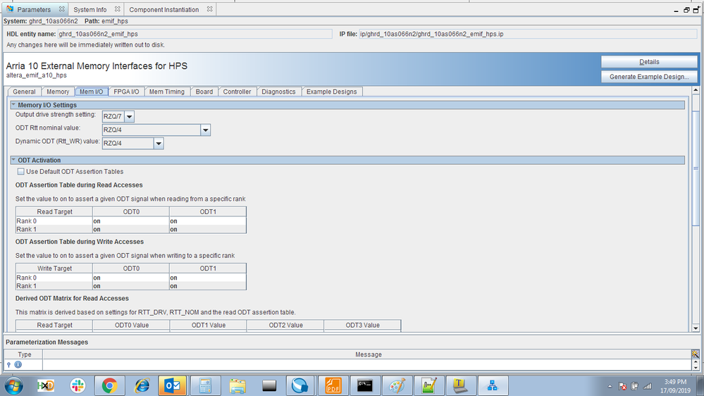Open Output drive strength setting dropdown
The image size is (704, 396).
click(129, 117)
